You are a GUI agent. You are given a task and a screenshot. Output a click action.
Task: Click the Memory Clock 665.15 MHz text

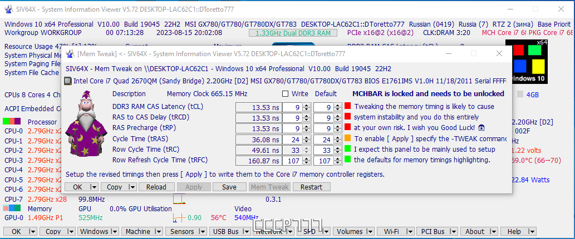point(207,94)
